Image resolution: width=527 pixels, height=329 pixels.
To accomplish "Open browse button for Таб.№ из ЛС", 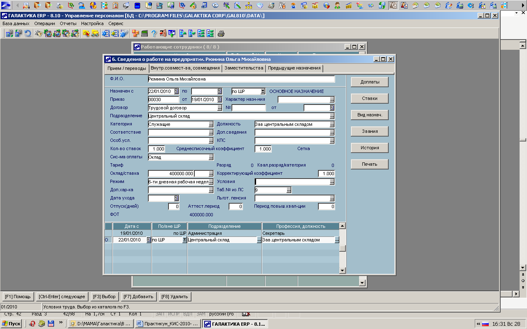I will 289,190.
